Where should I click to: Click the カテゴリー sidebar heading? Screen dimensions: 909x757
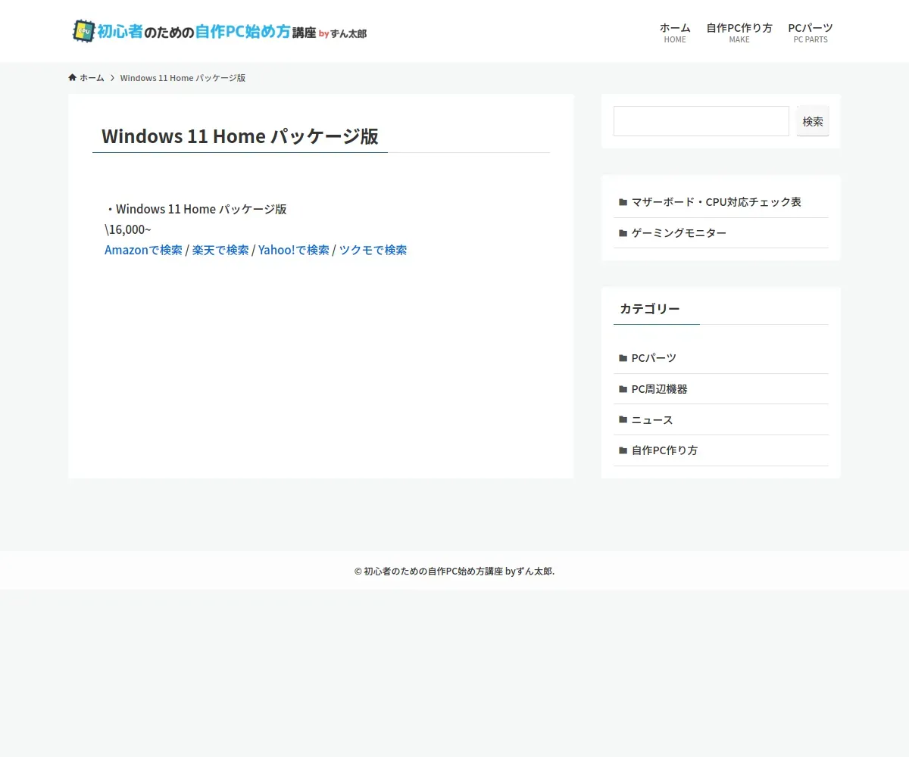(650, 309)
